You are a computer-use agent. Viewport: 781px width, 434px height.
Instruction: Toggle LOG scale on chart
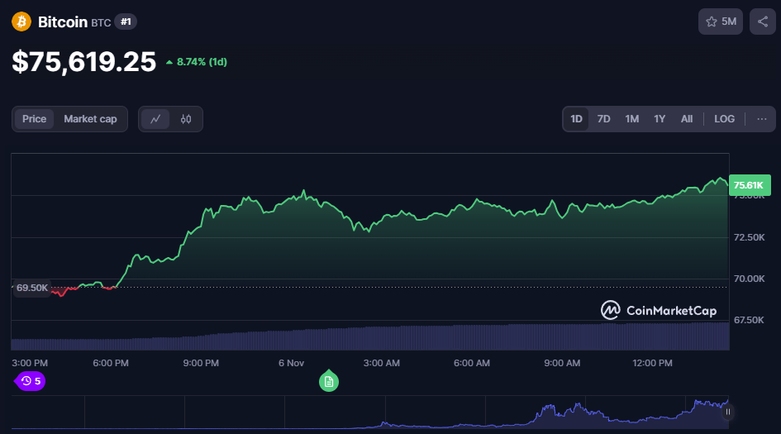click(x=724, y=119)
